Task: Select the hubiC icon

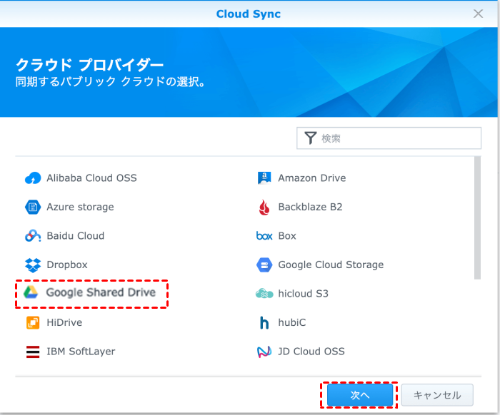Action: coord(264,323)
